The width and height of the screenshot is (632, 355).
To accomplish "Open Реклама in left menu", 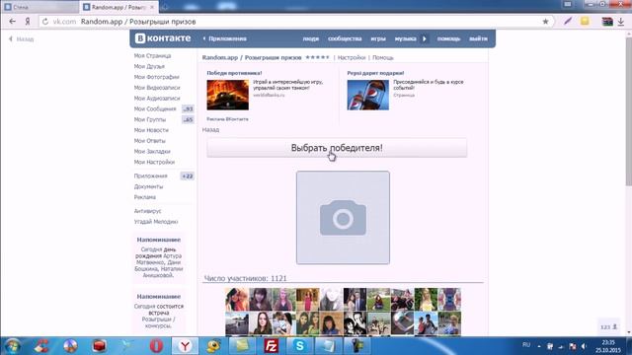I will (145, 197).
